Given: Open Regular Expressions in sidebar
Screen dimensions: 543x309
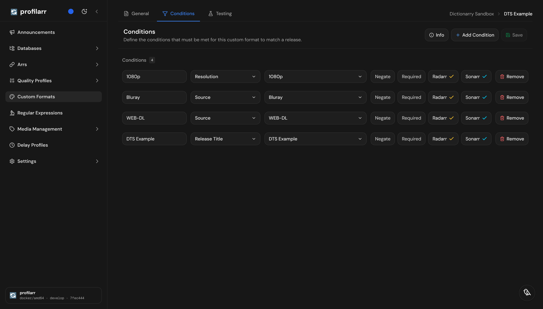Looking at the screenshot, I should (53, 113).
